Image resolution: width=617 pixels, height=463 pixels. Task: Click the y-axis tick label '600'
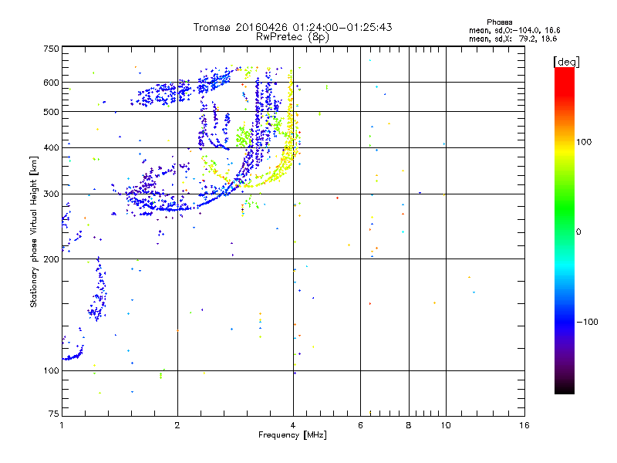coord(51,83)
